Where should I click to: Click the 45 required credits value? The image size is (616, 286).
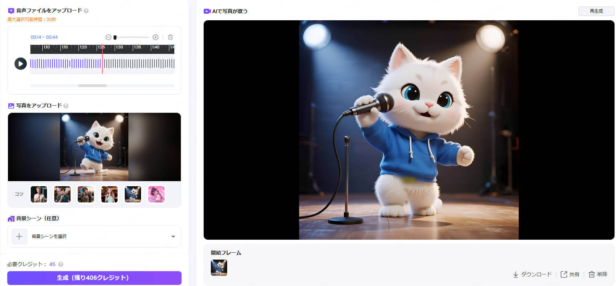click(x=52, y=264)
